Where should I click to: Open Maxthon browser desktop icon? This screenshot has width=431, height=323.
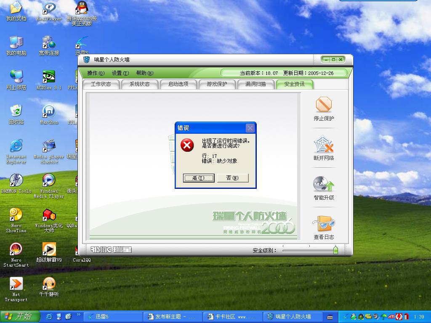49,114
